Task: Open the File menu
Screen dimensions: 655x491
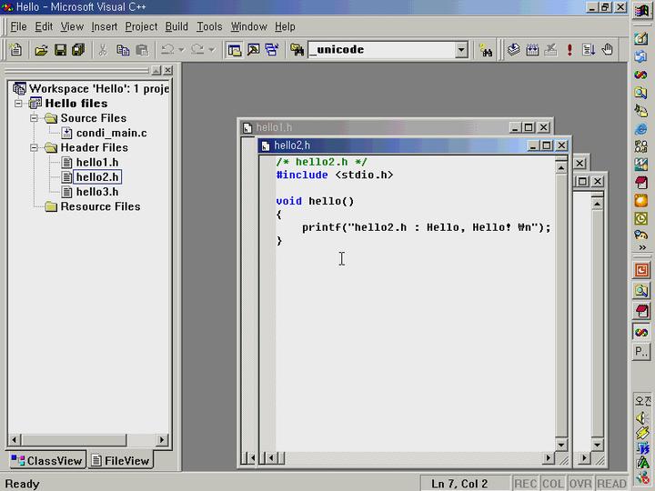Action: tap(18, 26)
